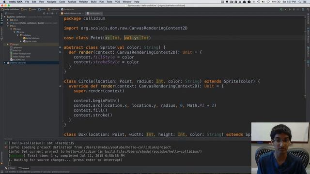Open the Project Structure toolbar icon
Image resolution: width=310 pixels, height=174 pixels.
303,10
